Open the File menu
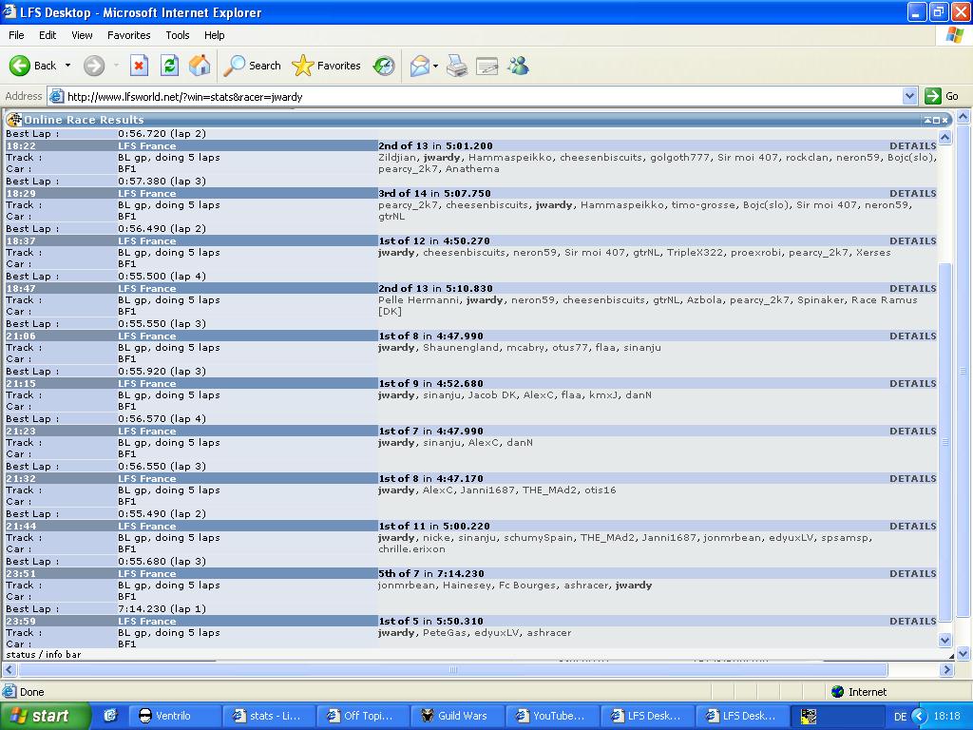Screen dimensions: 973x730 click(17, 35)
